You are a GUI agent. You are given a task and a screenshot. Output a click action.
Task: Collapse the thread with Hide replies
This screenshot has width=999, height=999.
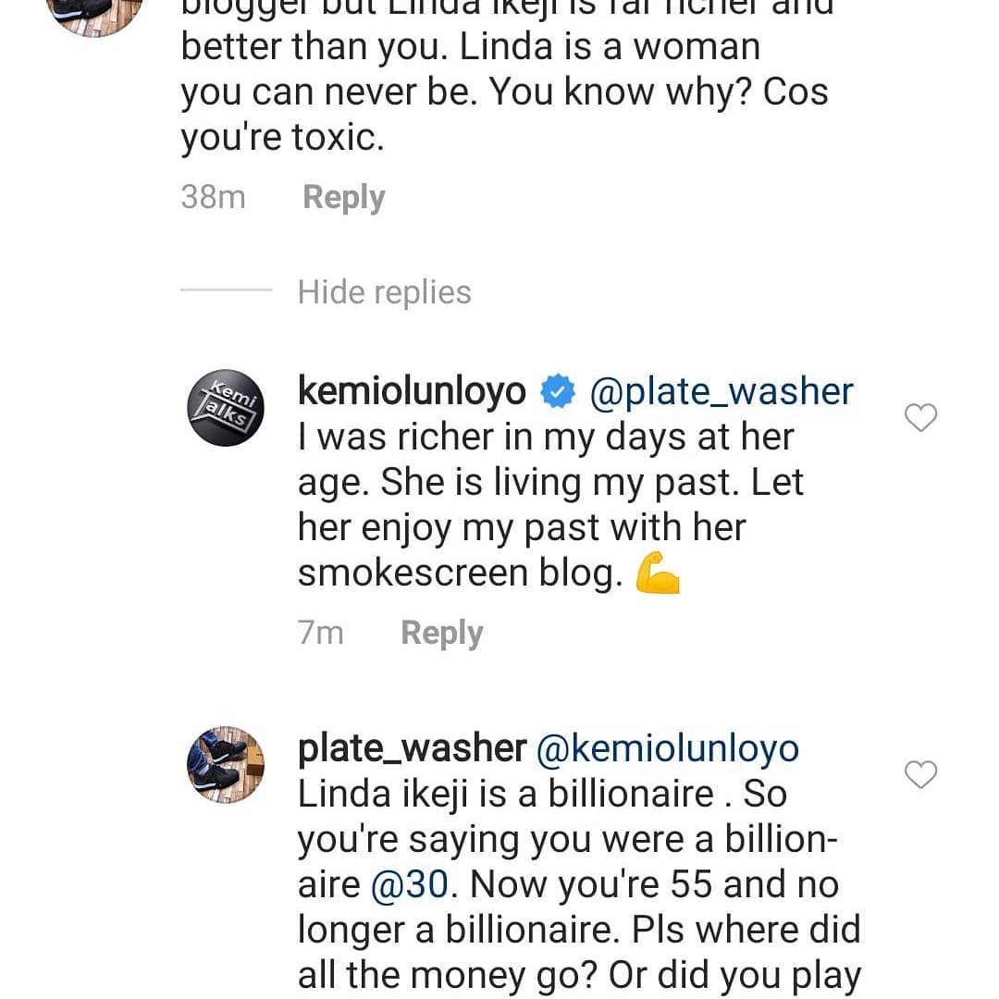[384, 292]
